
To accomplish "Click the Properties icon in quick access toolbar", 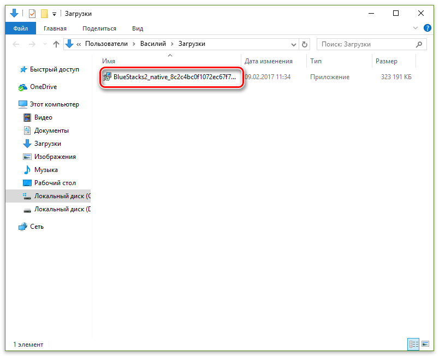I will pyautogui.click(x=32, y=14).
